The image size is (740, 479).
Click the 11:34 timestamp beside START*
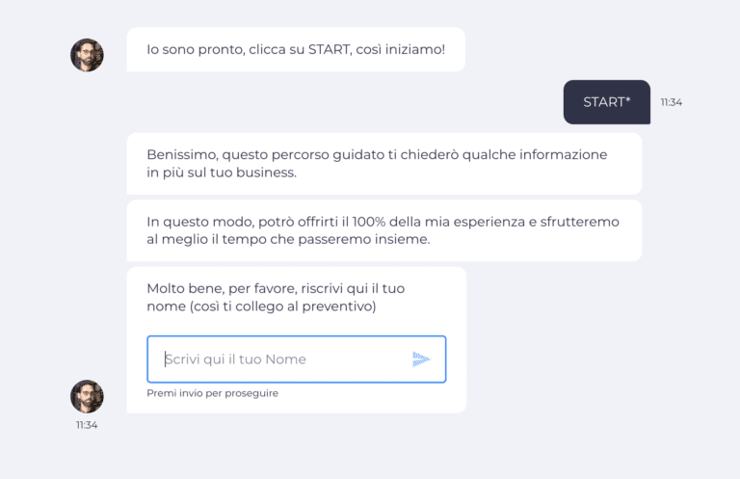coord(671,102)
